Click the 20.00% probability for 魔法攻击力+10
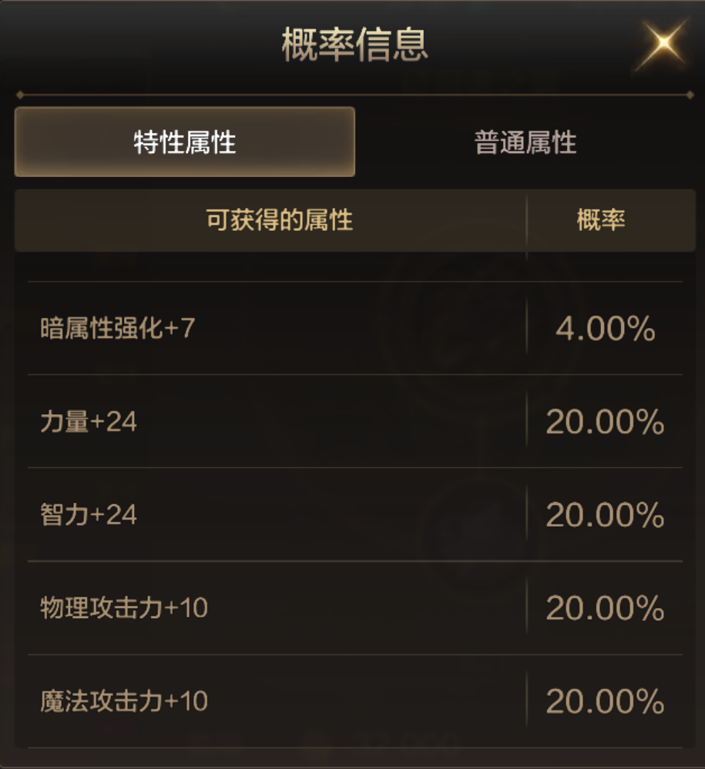 605,702
